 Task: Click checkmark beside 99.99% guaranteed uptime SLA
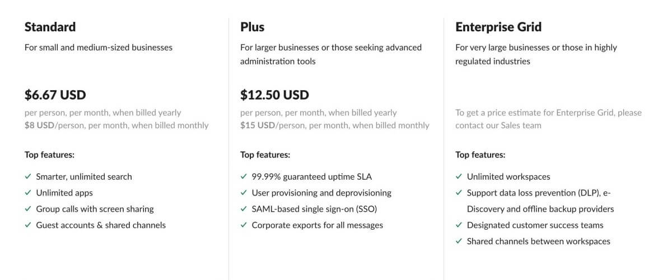pos(244,176)
